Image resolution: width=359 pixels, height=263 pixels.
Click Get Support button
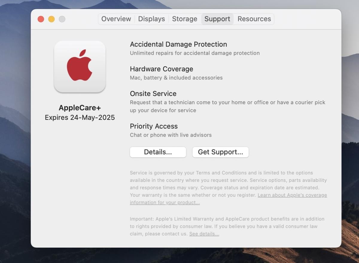220,152
